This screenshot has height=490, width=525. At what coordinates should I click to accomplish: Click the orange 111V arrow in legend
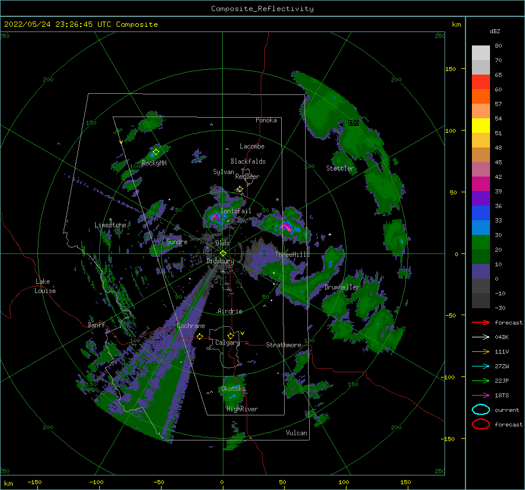point(481,351)
